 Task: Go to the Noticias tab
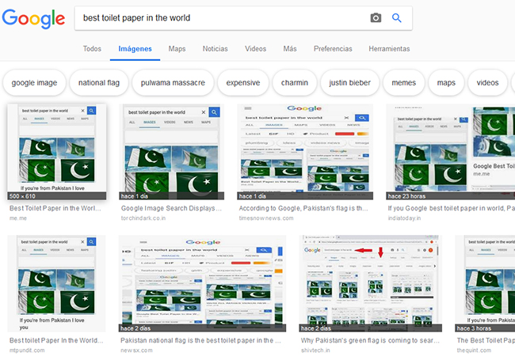click(x=216, y=49)
